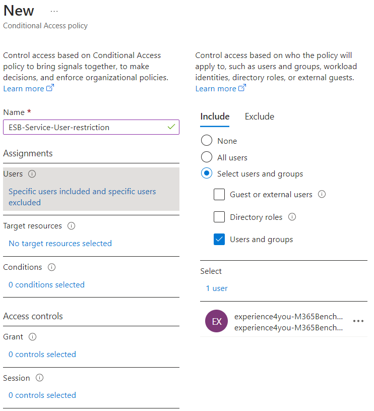374x411 pixels.
Task: Open the ellipsis menu beside New title
Action: coord(54,11)
